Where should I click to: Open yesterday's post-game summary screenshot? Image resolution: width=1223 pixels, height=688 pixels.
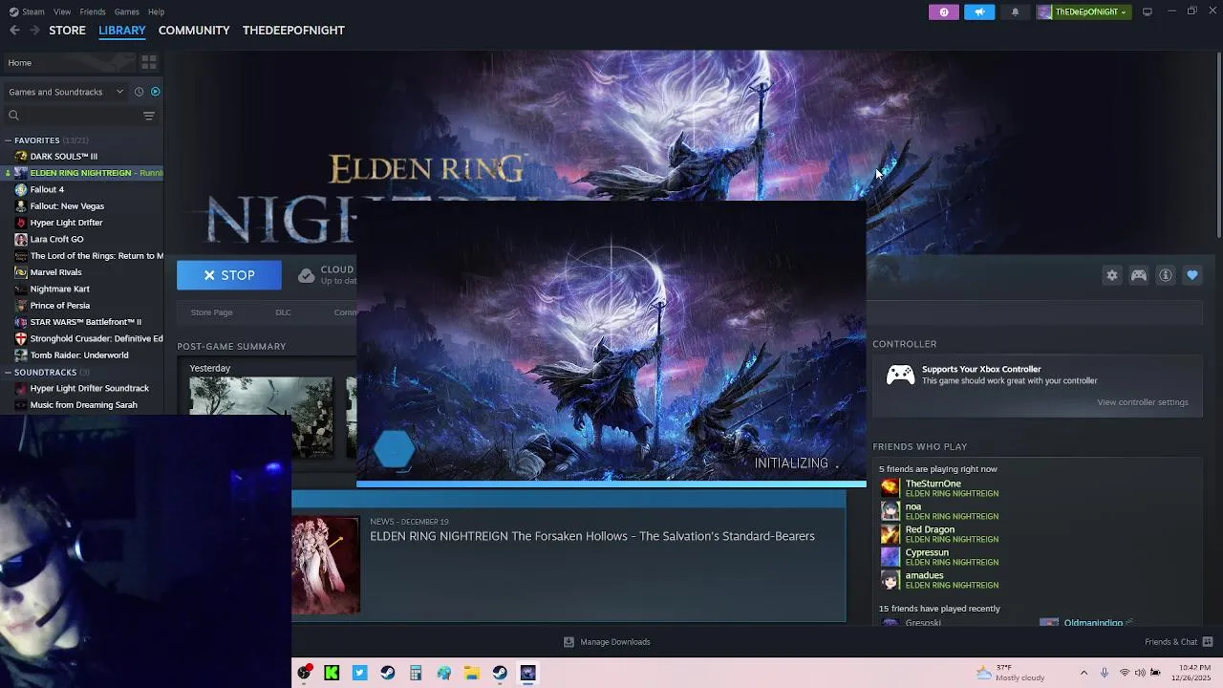[261, 417]
